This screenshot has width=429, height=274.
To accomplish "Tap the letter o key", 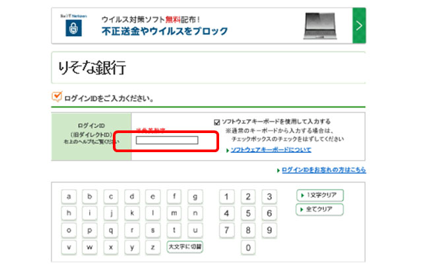I will (69, 231).
